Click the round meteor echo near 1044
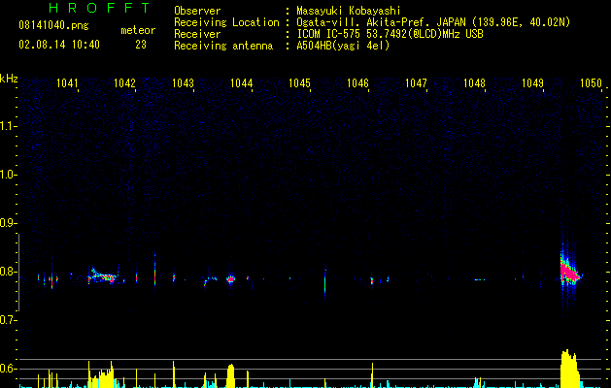611x388 pixels. pos(231,279)
